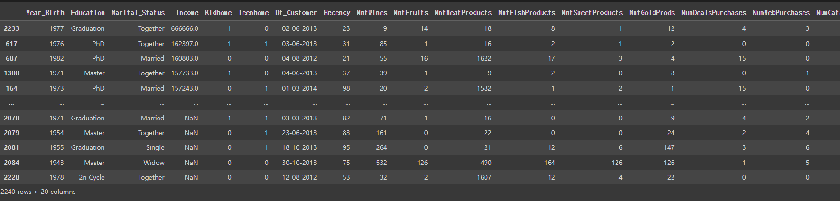This screenshot has height=201, width=840.
Task: Click birth year 1943 cell
Action: pos(56,163)
